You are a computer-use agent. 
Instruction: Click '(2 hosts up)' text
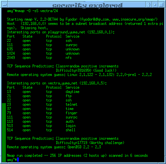95,155
